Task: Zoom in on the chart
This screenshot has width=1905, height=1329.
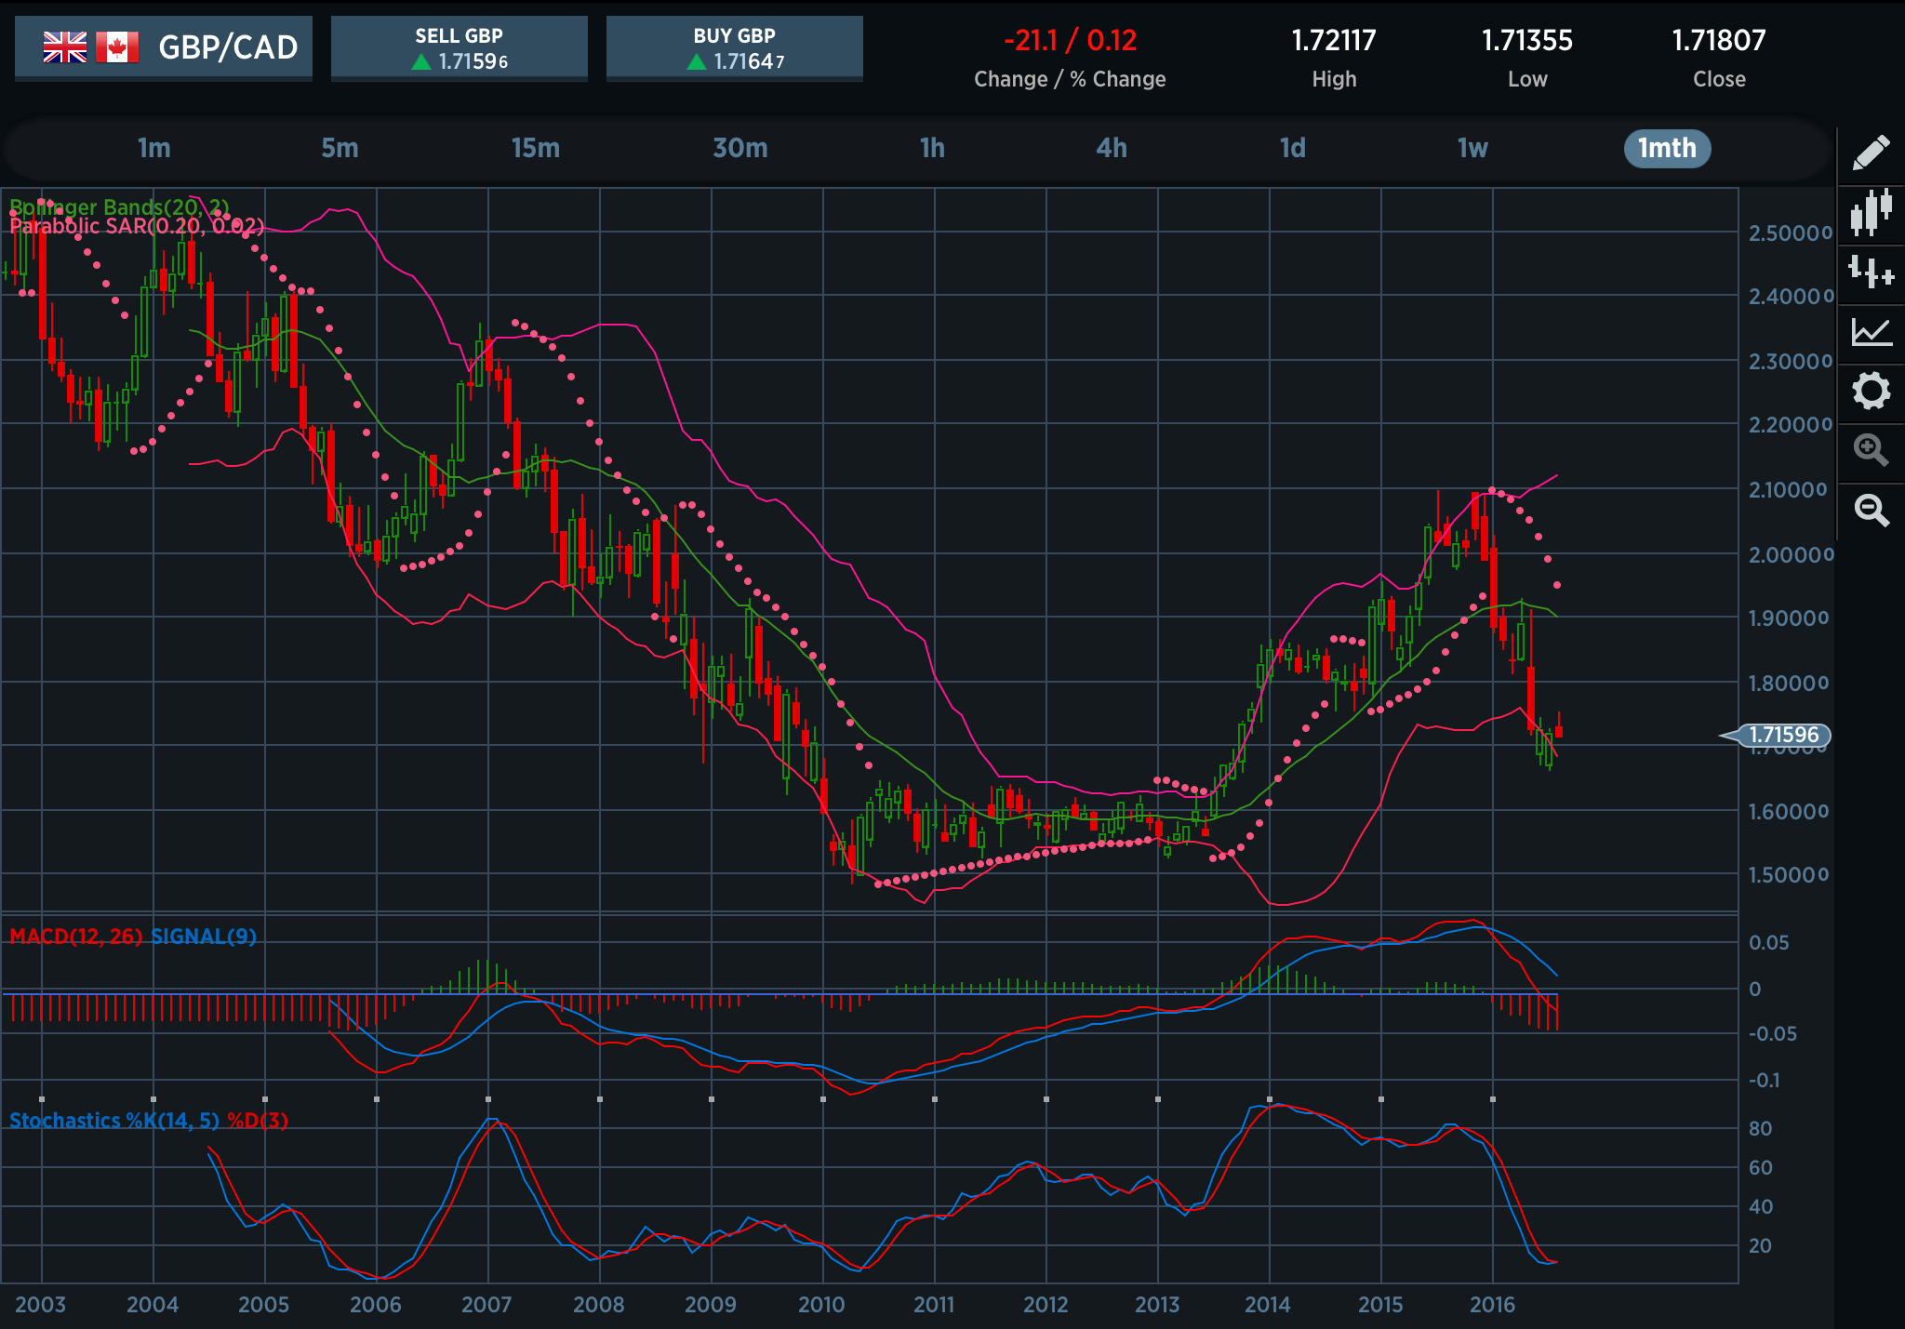Action: pyautogui.click(x=1871, y=450)
